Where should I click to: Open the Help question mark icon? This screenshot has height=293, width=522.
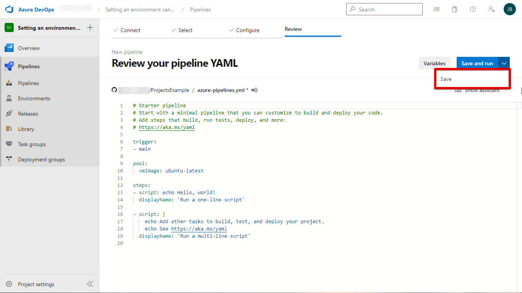473,10
